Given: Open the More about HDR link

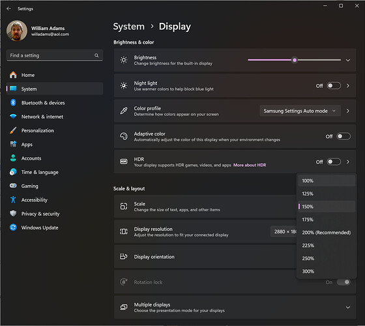Looking at the screenshot, I should (x=250, y=165).
